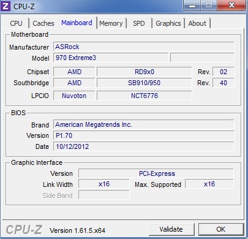This screenshot has width=248, height=239.
Task: Click the American Megatrends Inc. brand field
Action: click(144, 124)
